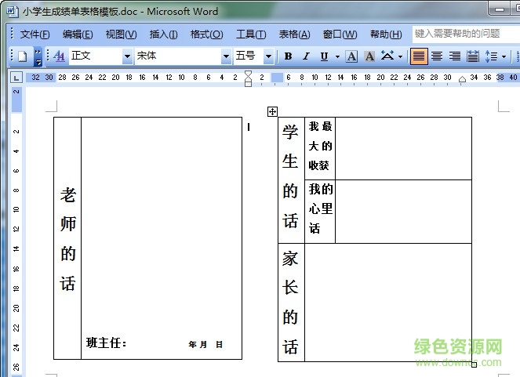Expand the 正文 style dropdown arrow
The width and height of the screenshot is (520, 377).
pyautogui.click(x=127, y=56)
